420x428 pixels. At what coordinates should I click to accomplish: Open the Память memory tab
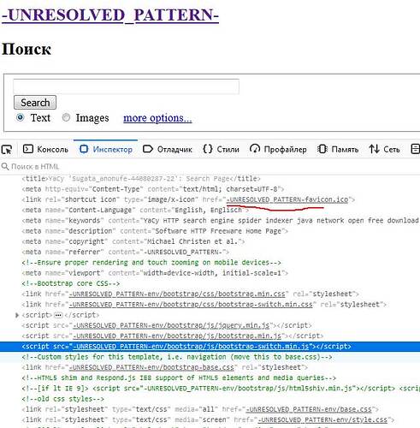(338, 149)
